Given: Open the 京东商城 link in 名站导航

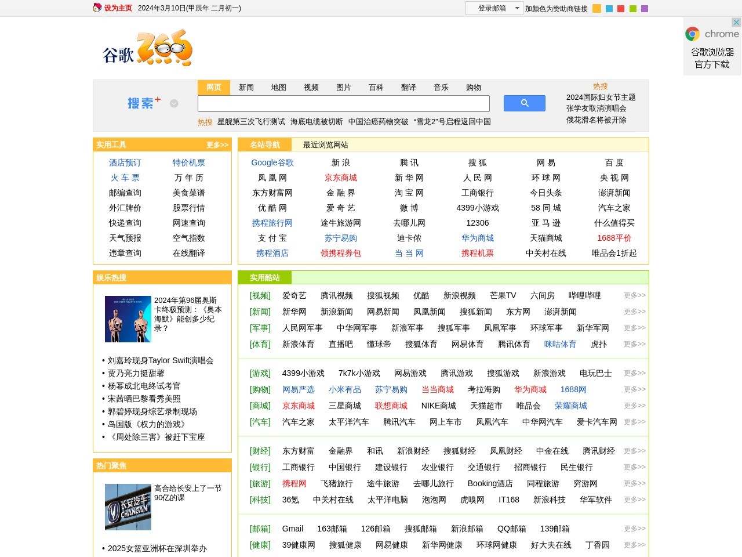Looking at the screenshot, I should coord(341,178).
